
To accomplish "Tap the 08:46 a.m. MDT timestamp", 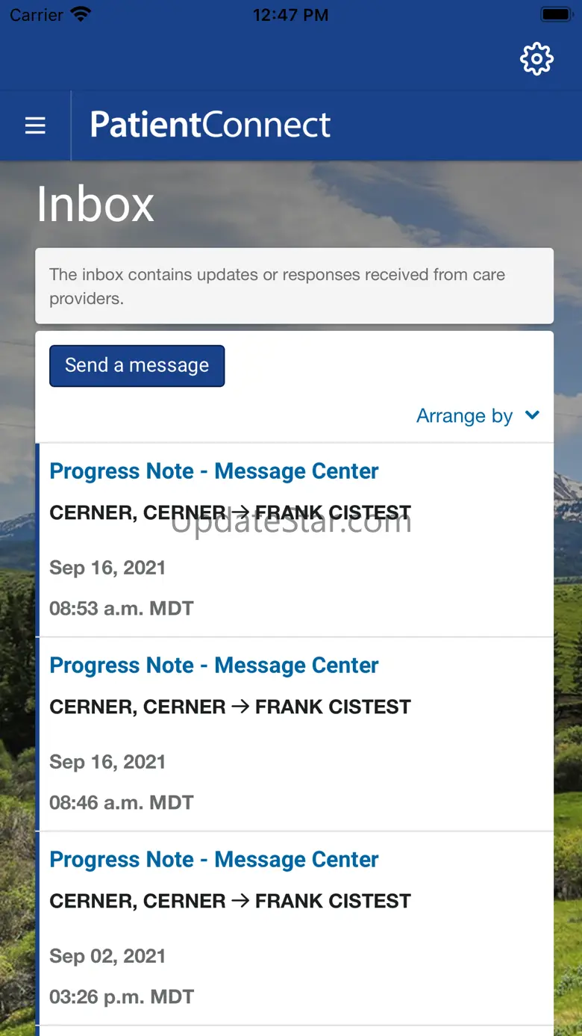I will (122, 802).
